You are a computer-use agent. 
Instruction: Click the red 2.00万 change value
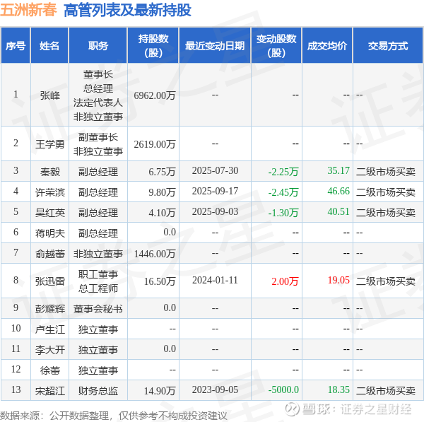click(x=285, y=281)
